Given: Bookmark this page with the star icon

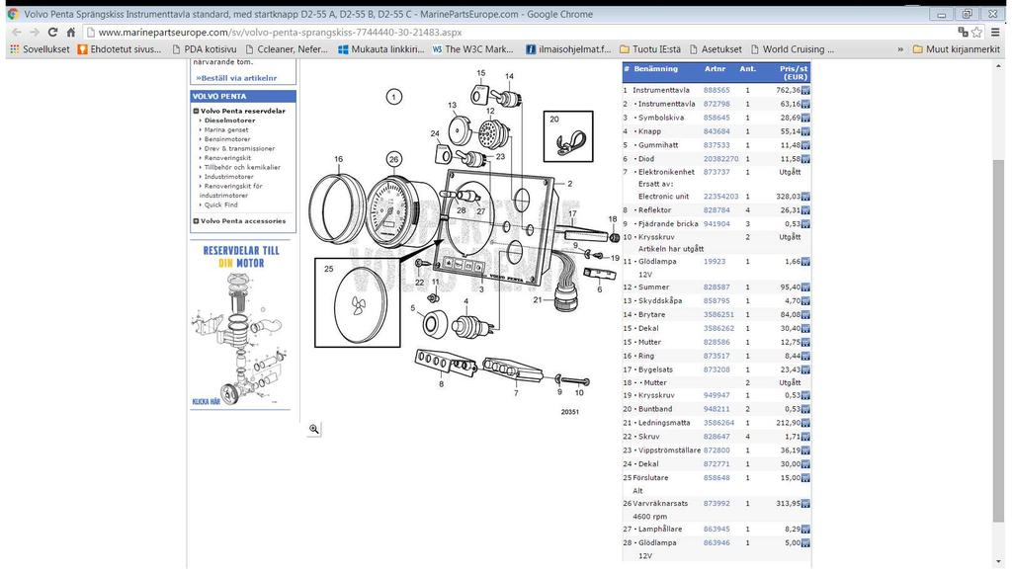Looking at the screenshot, I should click(977, 33).
